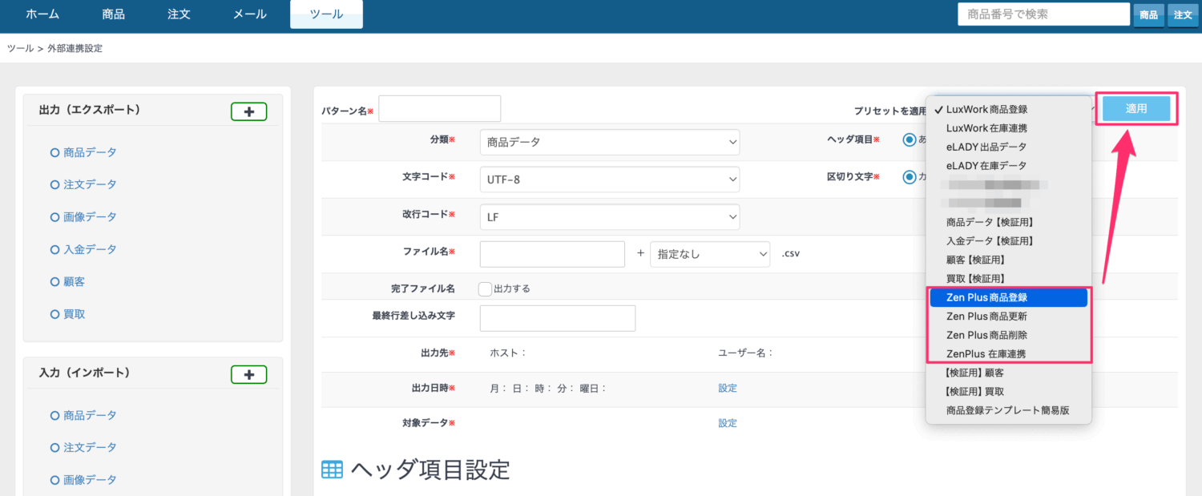Select the radio bullet for export 注文データ
The width and height of the screenshot is (1202, 496).
(x=54, y=184)
